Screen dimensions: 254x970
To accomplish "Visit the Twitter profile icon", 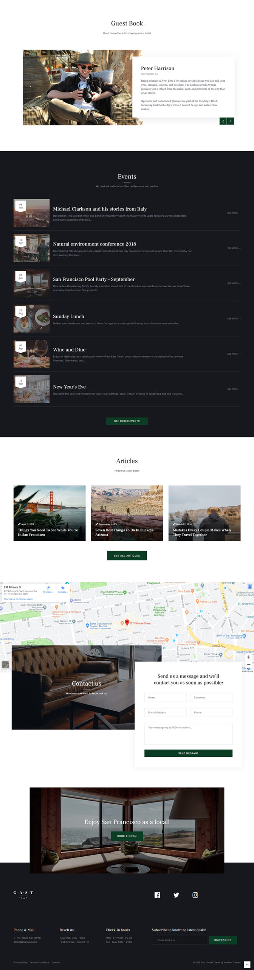I will coord(176,895).
